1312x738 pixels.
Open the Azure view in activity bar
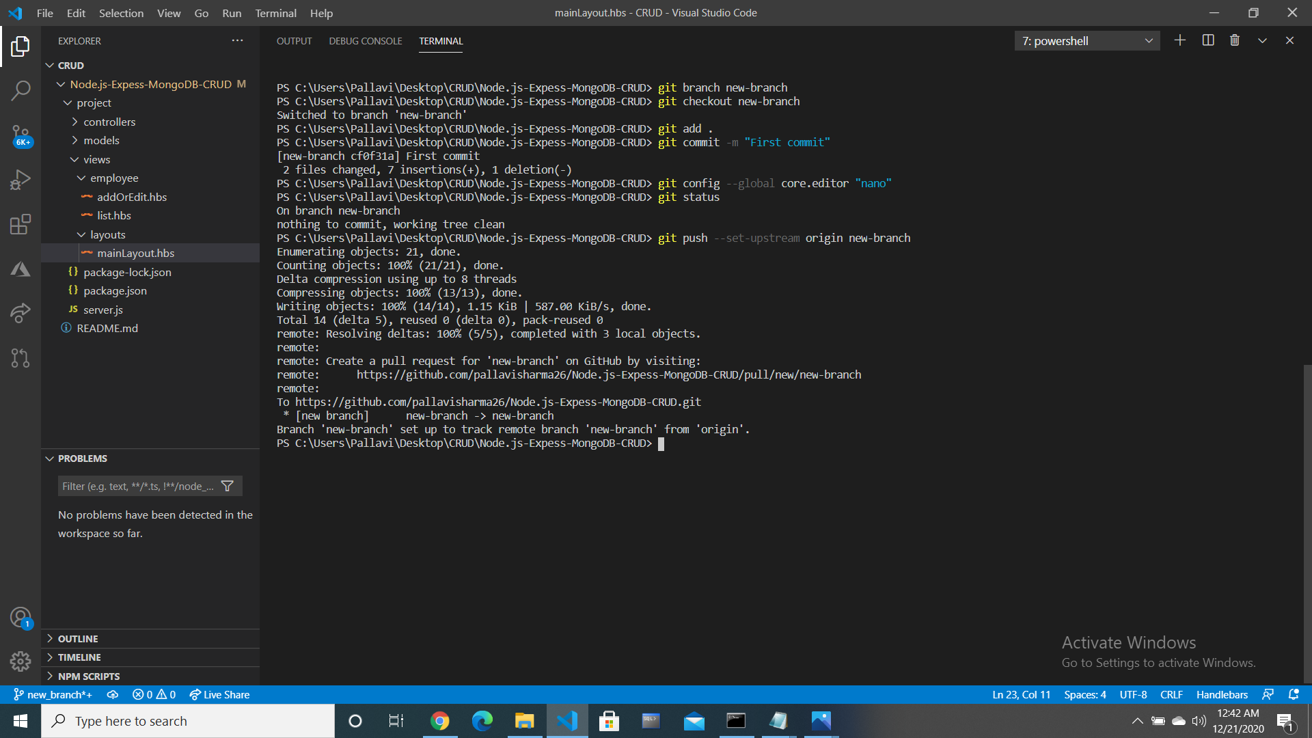(x=20, y=269)
